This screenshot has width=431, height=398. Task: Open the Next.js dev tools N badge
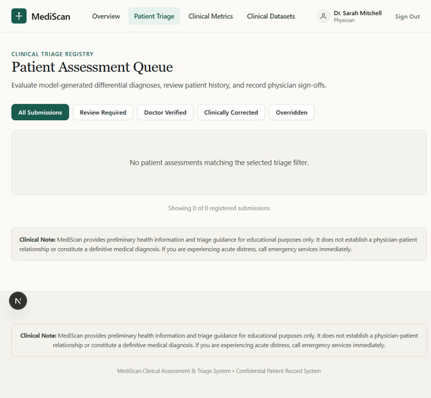[x=18, y=301]
